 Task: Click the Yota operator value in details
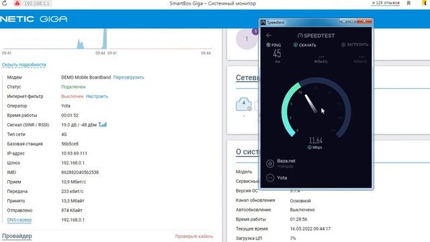[x=66, y=106]
